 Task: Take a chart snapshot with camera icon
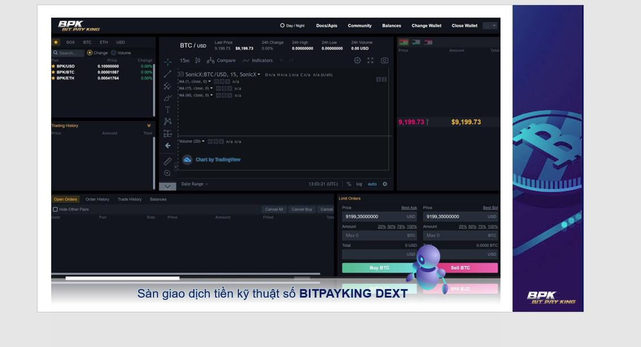(384, 60)
